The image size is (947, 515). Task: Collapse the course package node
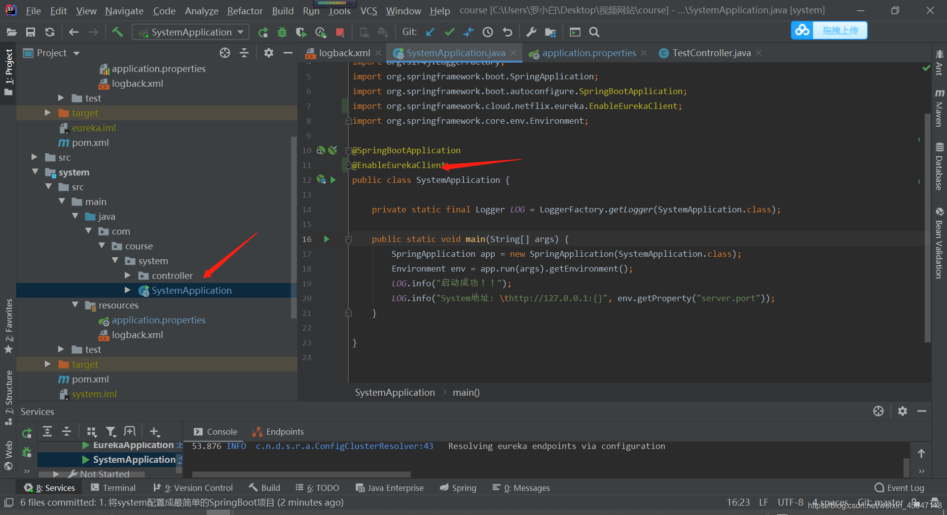(102, 246)
